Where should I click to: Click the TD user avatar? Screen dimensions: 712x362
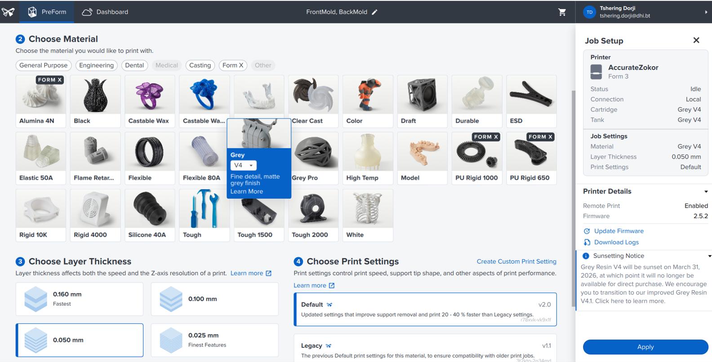pos(589,12)
